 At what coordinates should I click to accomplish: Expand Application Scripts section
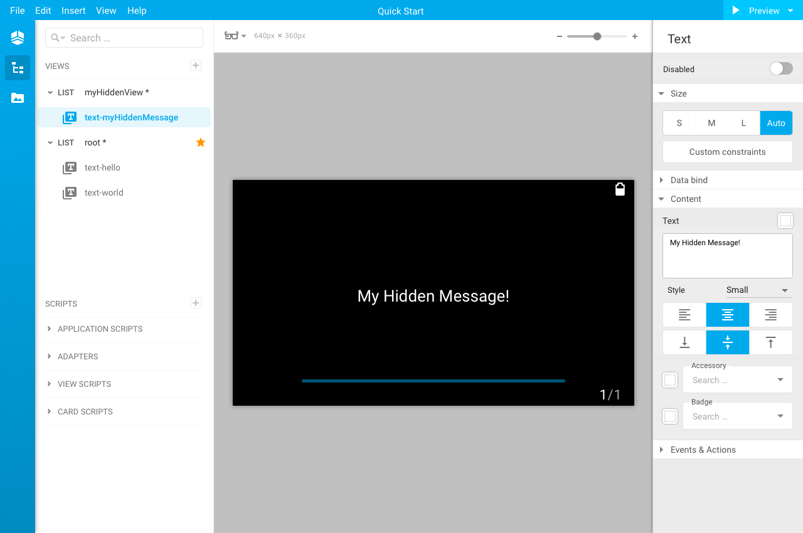click(50, 329)
